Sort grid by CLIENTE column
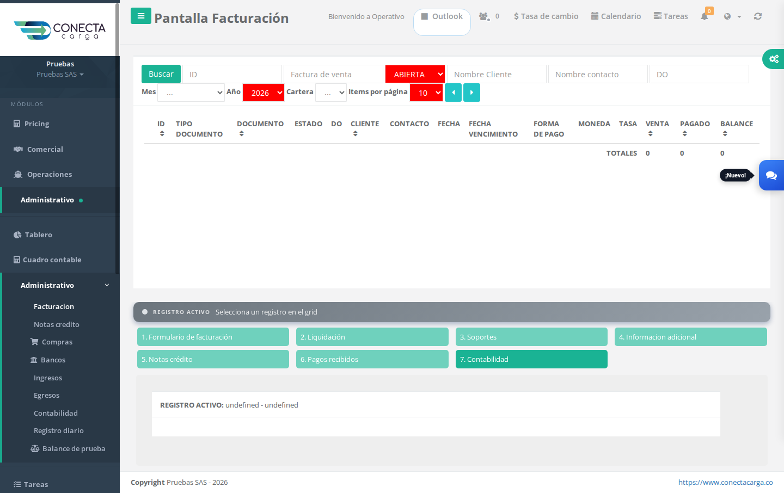 pos(355,133)
